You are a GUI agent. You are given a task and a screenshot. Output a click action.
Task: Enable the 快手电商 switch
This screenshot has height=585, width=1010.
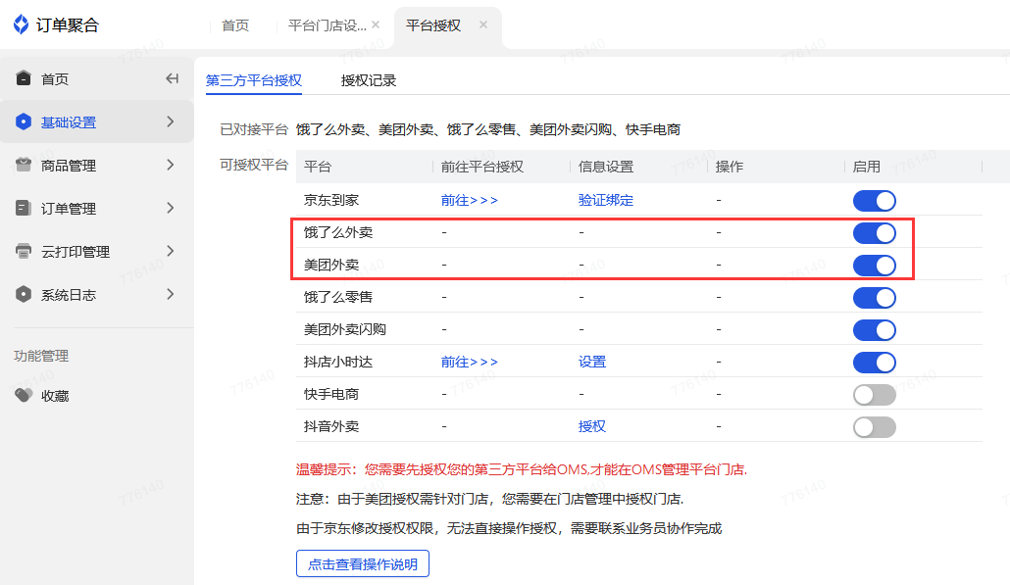(874, 395)
